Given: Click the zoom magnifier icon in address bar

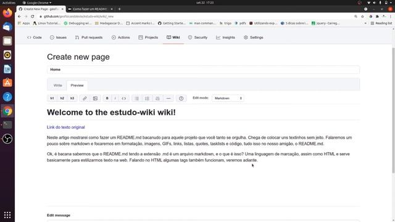Looking at the screenshot, I should [355, 17].
